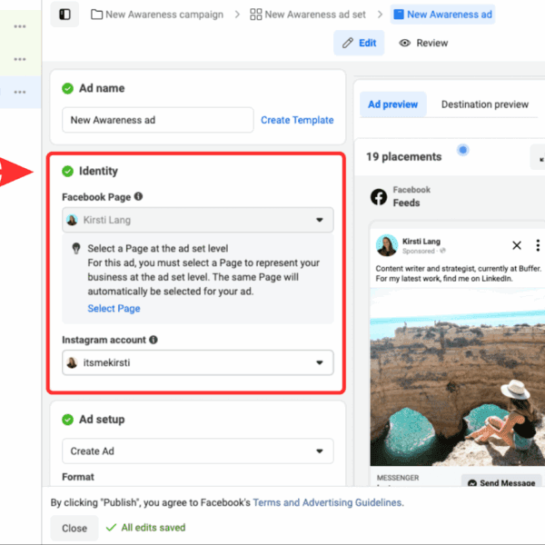Switch to the Destination preview tab
545x545 pixels.
(x=484, y=104)
